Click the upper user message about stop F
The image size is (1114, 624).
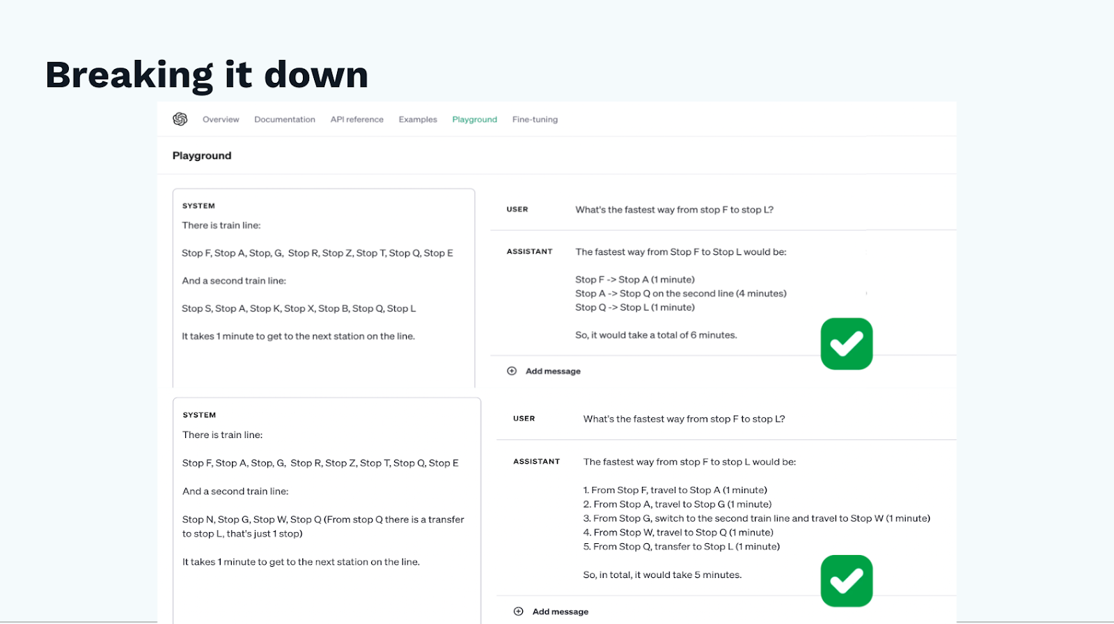pos(674,210)
